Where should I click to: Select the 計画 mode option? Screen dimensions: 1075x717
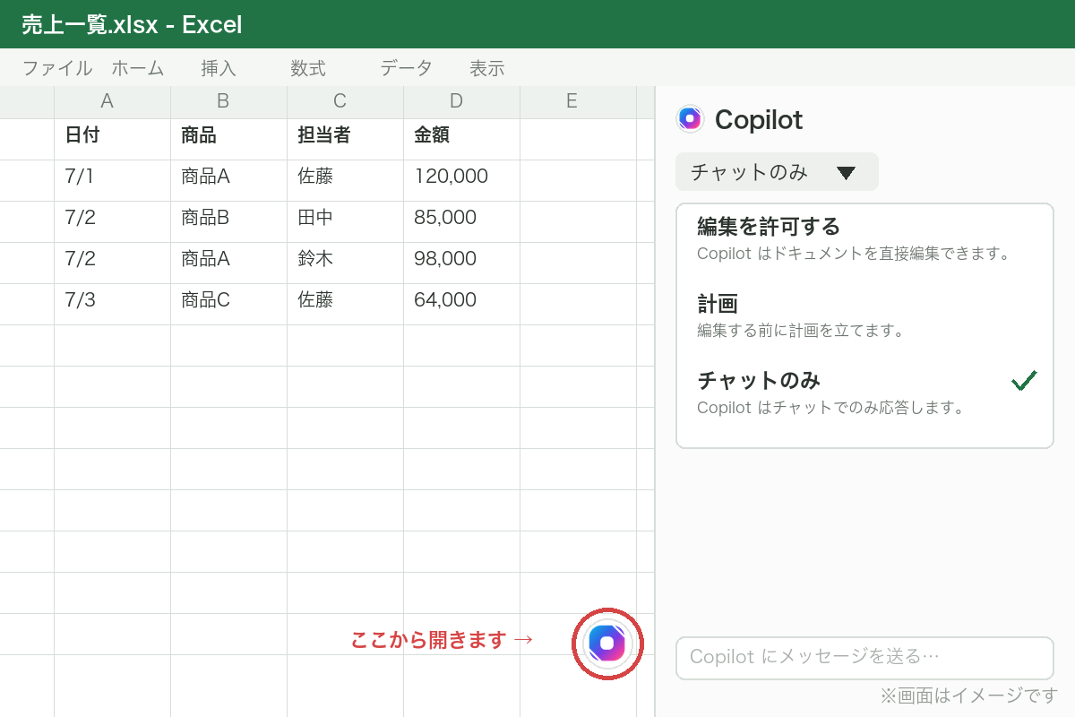click(x=864, y=316)
